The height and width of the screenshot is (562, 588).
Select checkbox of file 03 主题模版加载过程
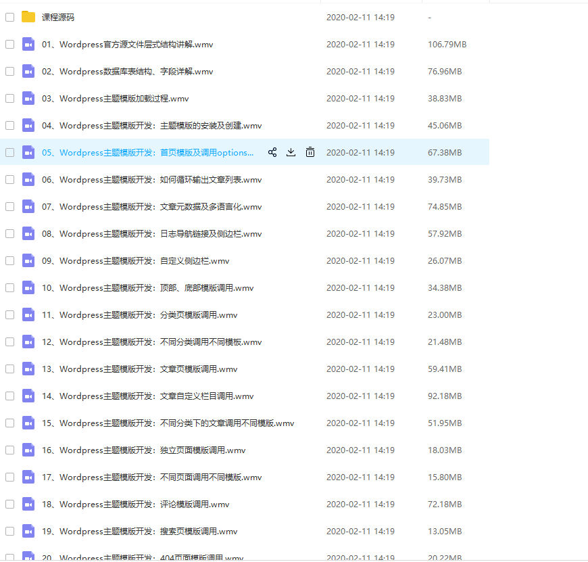[x=9, y=98]
